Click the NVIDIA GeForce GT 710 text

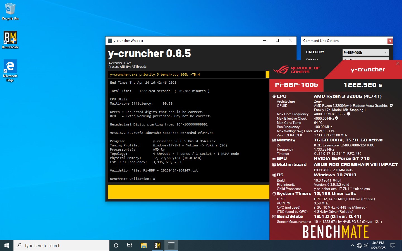[342, 158]
